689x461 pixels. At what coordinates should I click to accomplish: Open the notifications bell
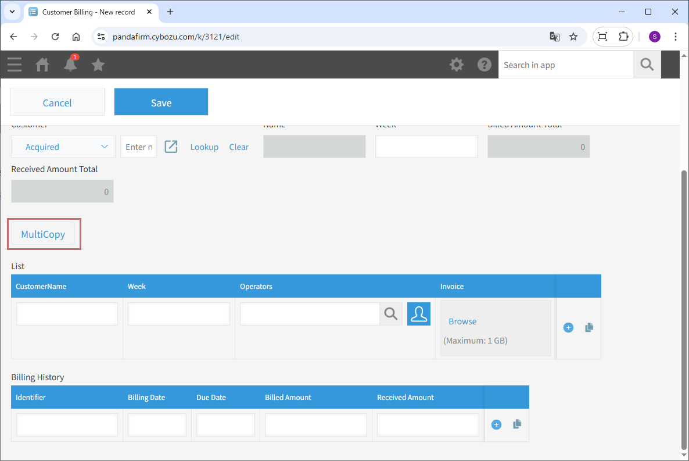(70, 65)
